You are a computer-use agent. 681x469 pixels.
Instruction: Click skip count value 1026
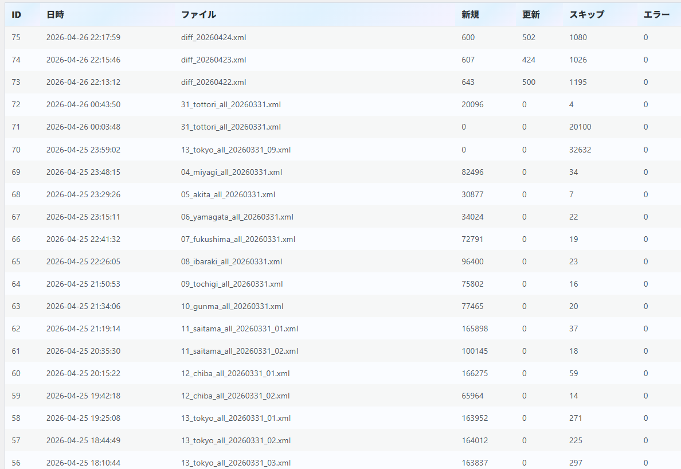pyautogui.click(x=578, y=60)
